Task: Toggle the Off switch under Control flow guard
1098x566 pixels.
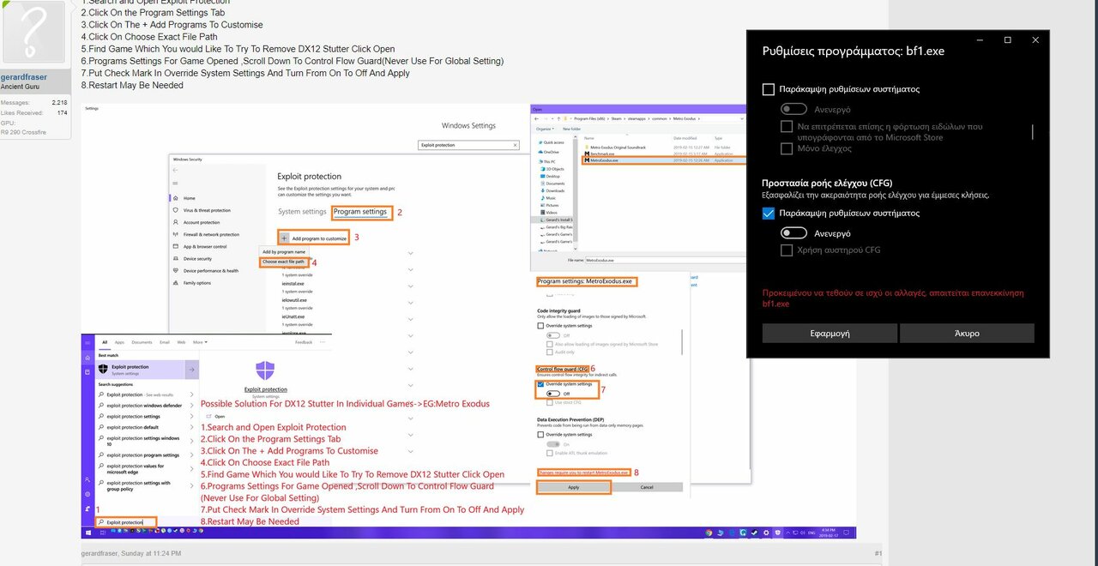Action: tap(553, 394)
